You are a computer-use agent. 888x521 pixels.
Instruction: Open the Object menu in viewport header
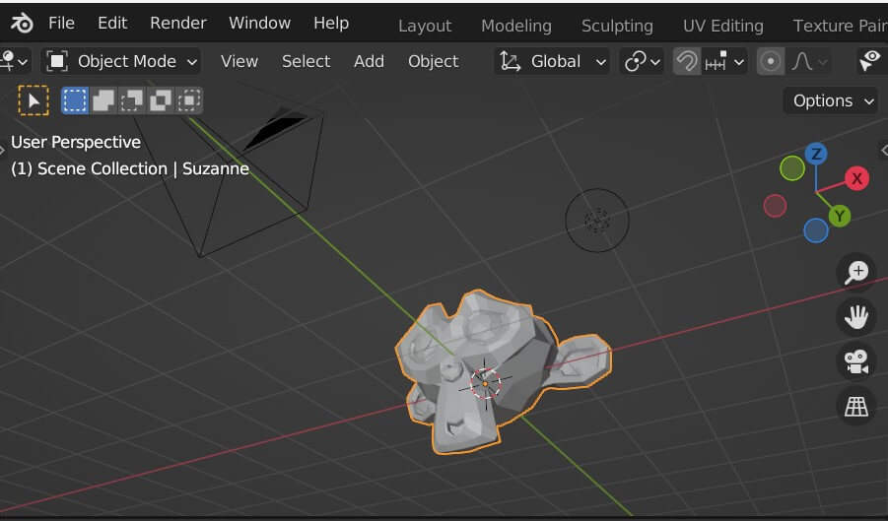pyautogui.click(x=434, y=61)
